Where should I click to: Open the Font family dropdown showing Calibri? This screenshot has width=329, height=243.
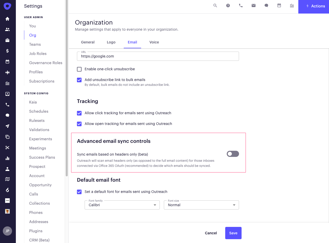122,205
